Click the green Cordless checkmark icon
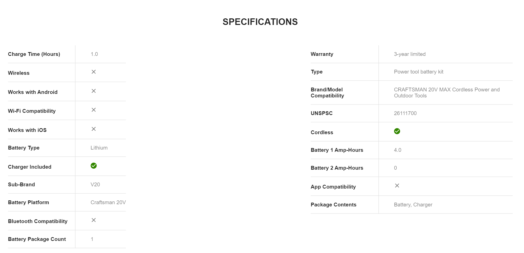Screen dimensions: 524x253 coord(397,131)
